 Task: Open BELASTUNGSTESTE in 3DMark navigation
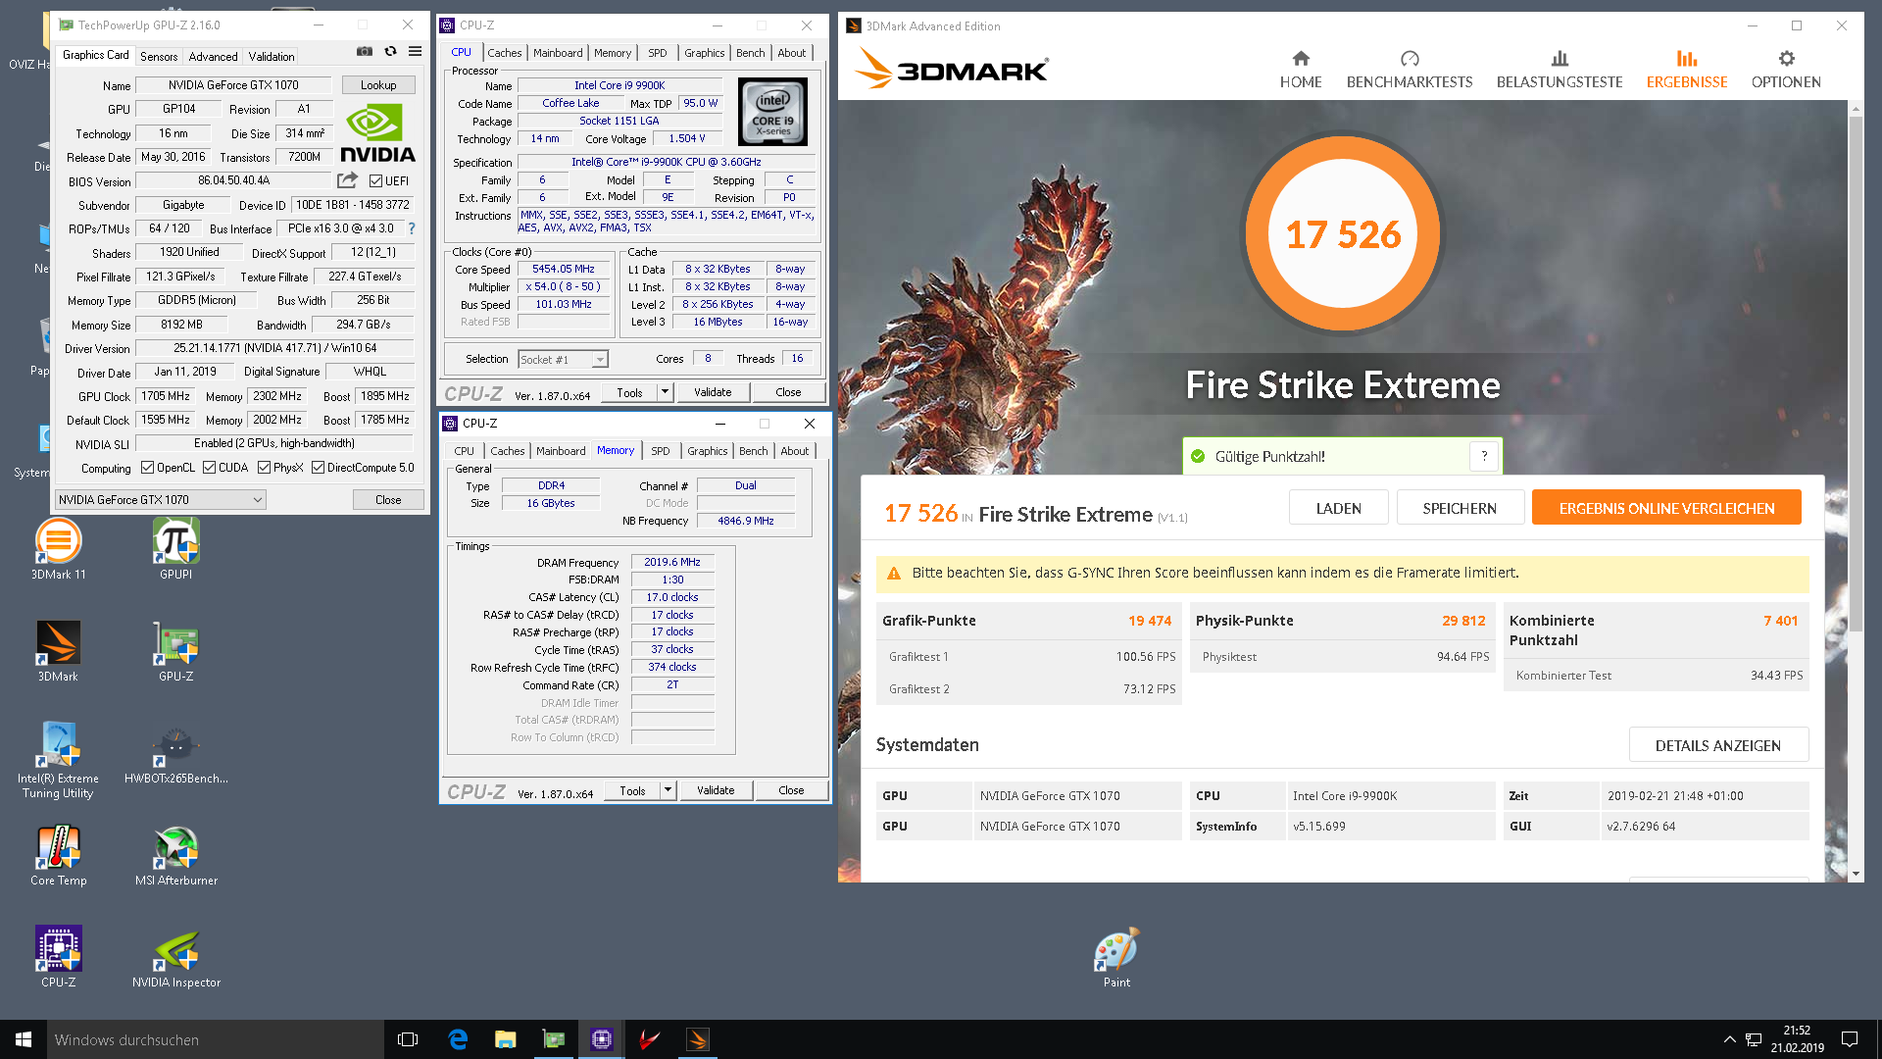coord(1560,71)
